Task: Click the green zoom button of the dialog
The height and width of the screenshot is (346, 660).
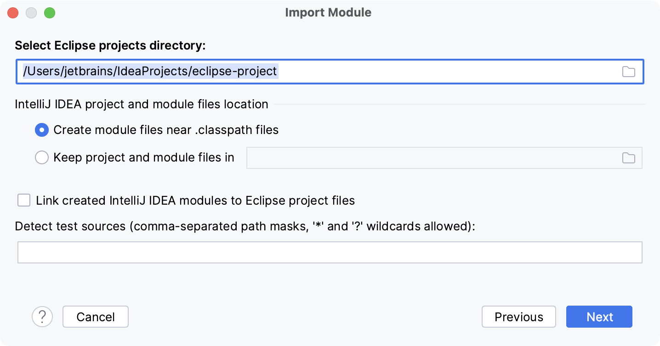Action: pos(51,13)
